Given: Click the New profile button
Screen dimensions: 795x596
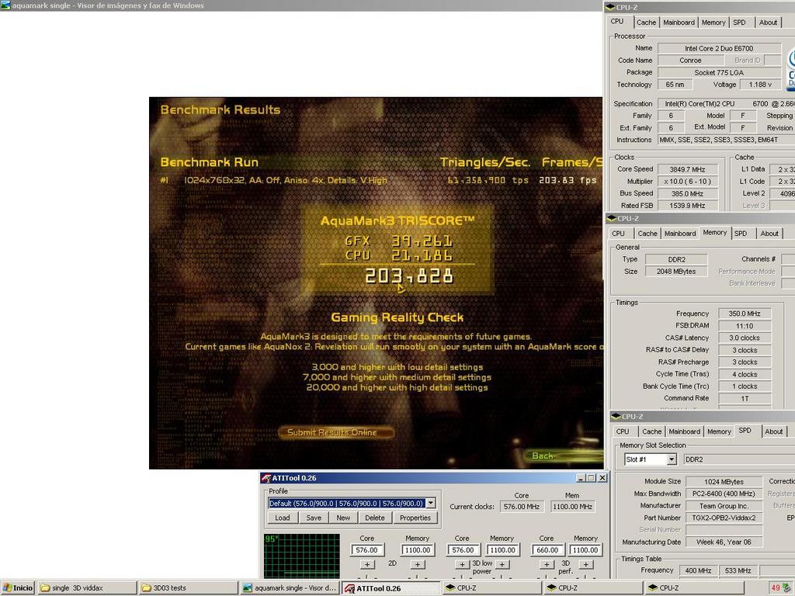Looking at the screenshot, I should [343, 518].
